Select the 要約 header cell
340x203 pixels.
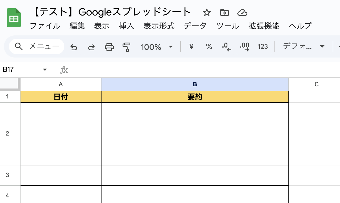(195, 97)
